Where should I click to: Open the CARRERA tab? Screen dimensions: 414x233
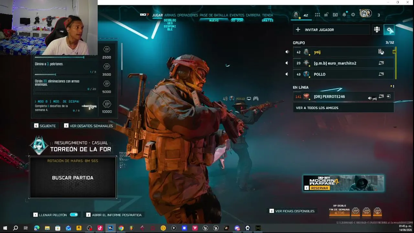[253, 15]
